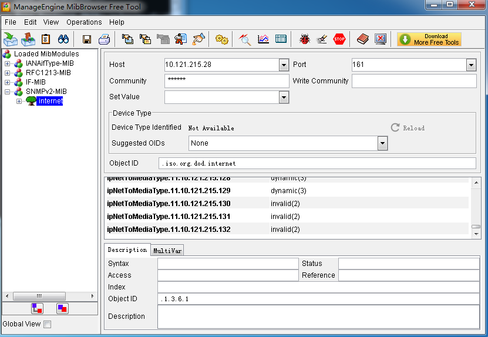Click the hand pointing Trap icon

[198, 39]
